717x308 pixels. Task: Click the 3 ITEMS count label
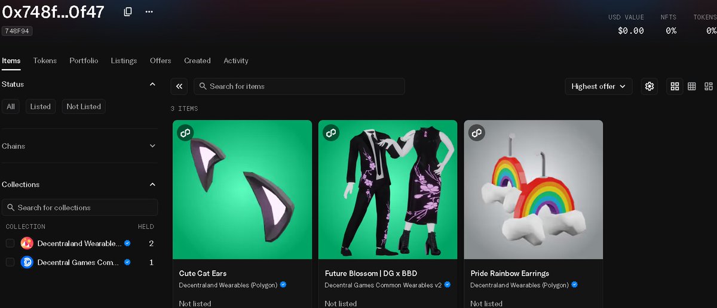184,108
